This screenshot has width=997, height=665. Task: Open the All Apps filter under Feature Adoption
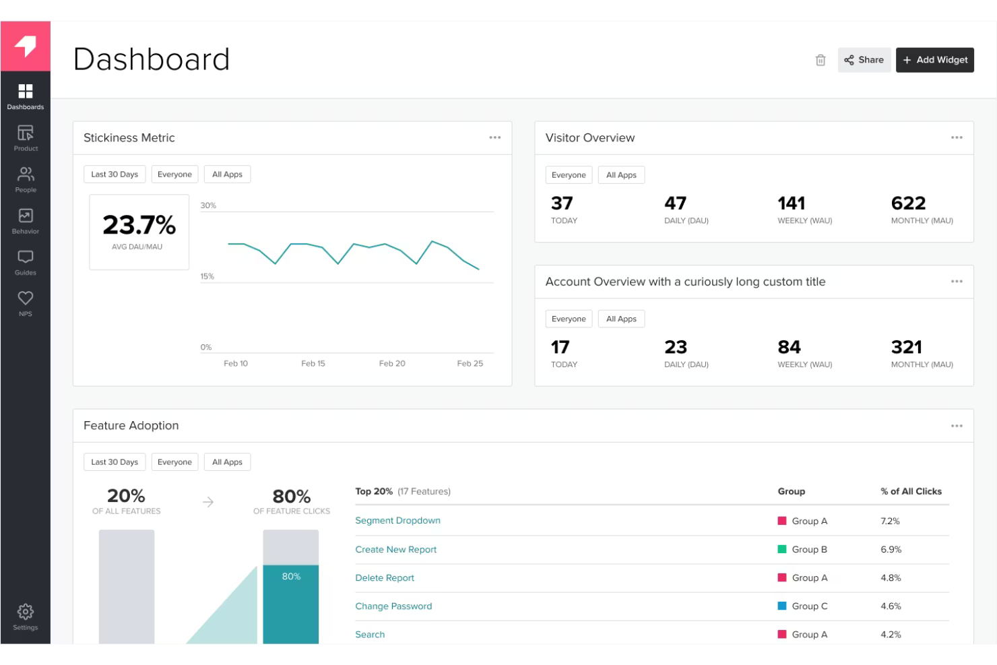tap(227, 462)
